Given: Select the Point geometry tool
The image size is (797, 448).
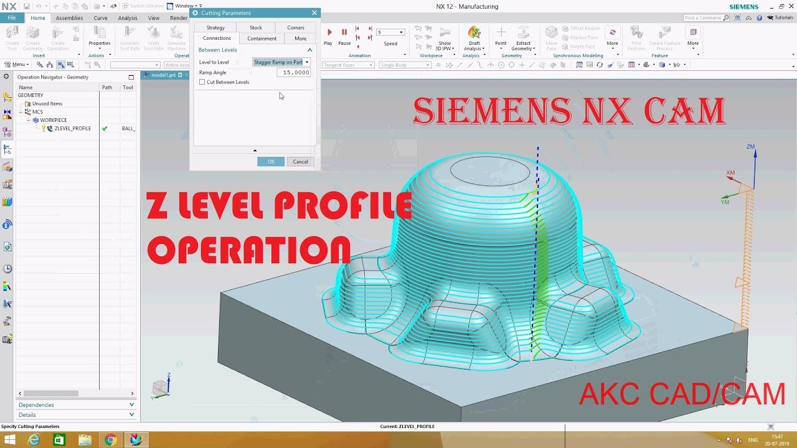Looking at the screenshot, I should pos(501,37).
